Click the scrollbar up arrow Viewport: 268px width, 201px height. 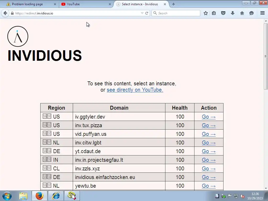266,21
